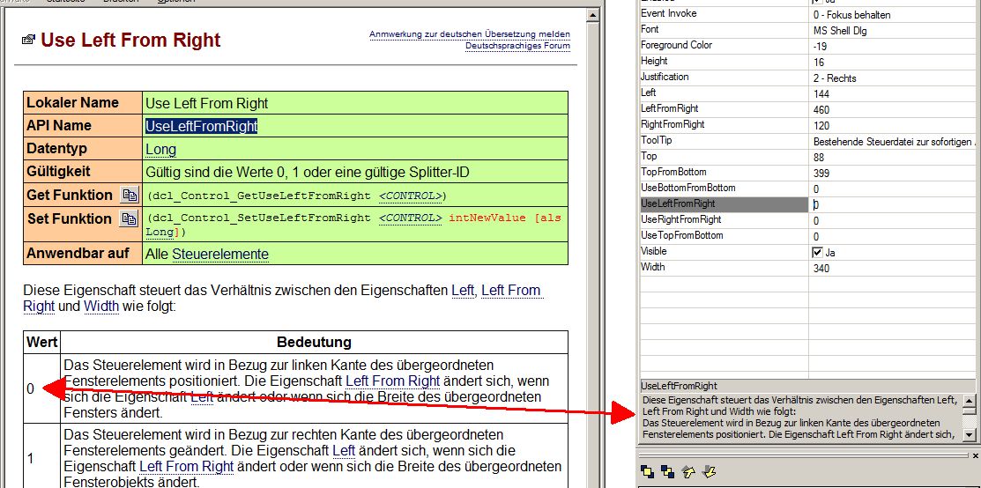Image resolution: width=981 pixels, height=488 pixels.
Task: Select the LeftFromRight property name
Action: click(x=670, y=109)
